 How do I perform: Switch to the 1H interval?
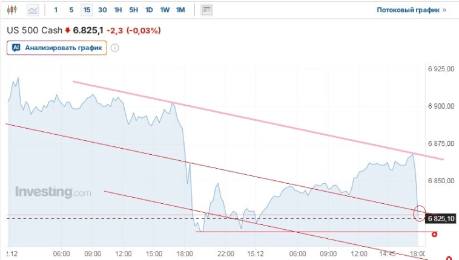click(x=118, y=10)
